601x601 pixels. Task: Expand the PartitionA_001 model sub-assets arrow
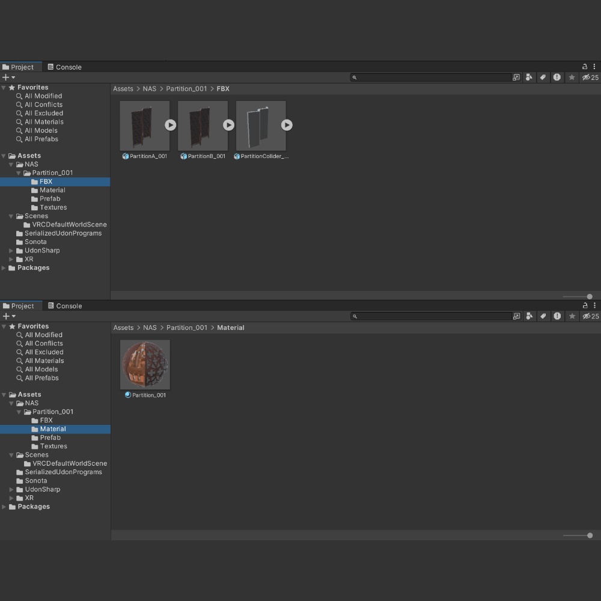[171, 125]
